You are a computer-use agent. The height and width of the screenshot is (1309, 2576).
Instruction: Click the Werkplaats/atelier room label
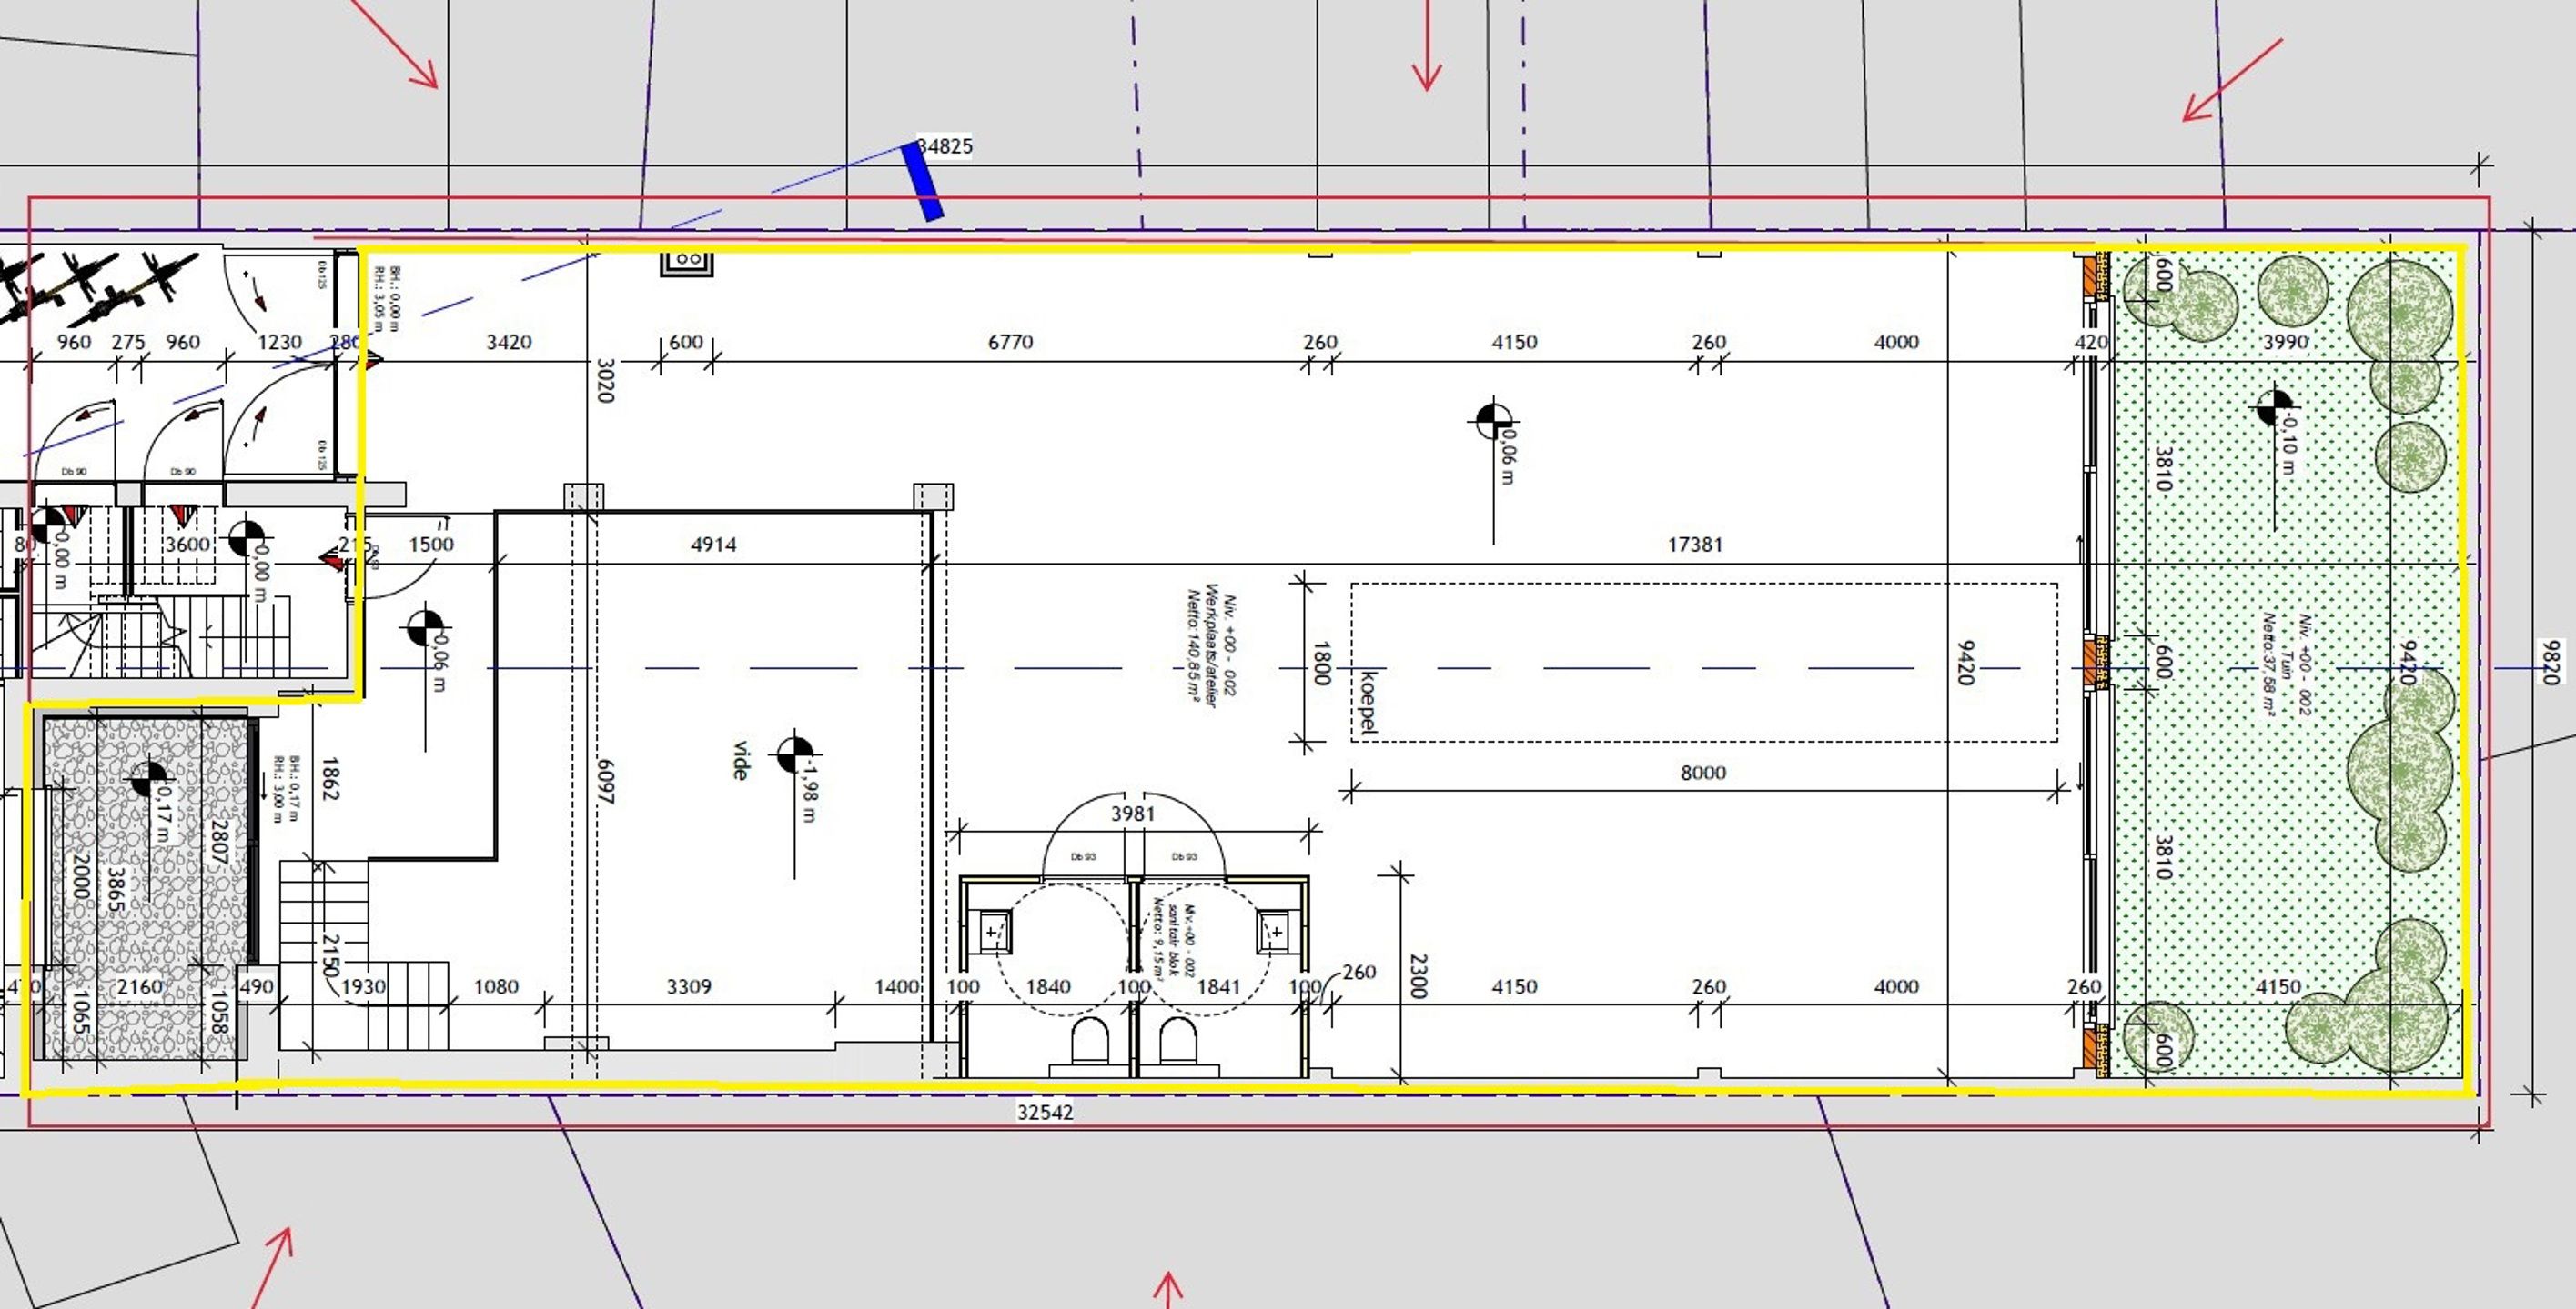[x=1212, y=645]
